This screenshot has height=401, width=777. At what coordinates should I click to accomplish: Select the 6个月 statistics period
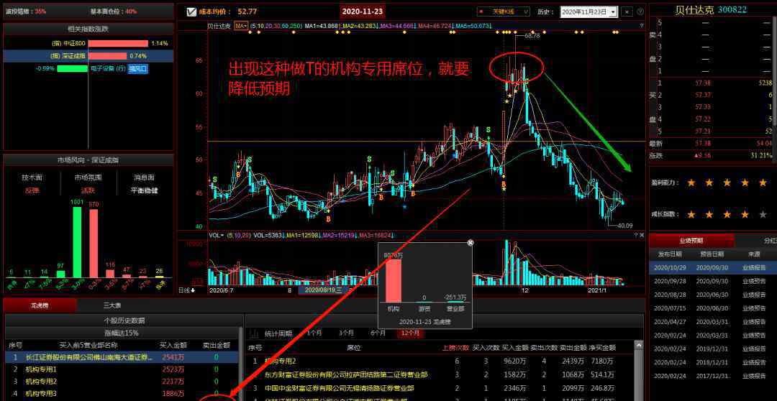[378, 333]
